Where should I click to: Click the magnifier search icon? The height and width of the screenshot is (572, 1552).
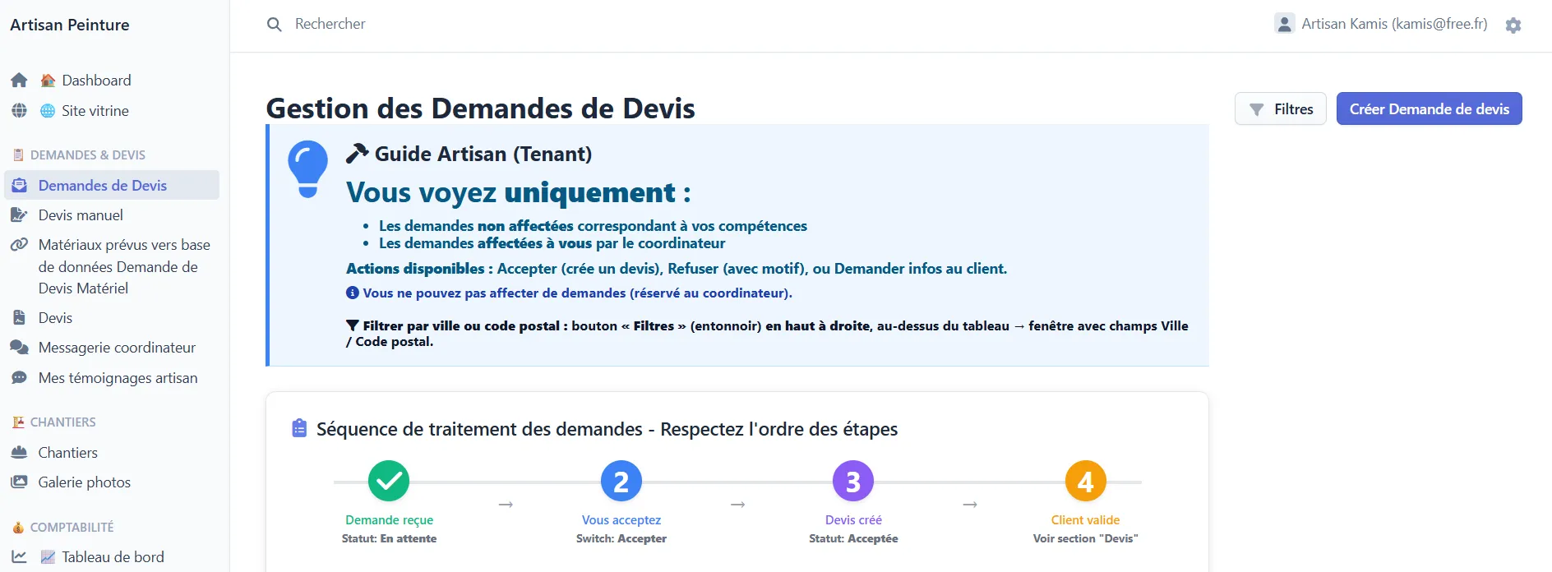tap(275, 25)
